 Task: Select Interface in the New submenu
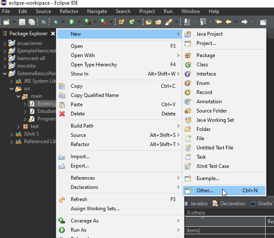224,74
